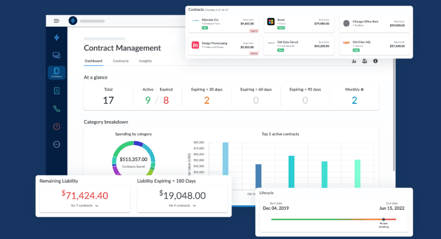The width and height of the screenshot is (441, 239).
Task: Open the Atlassian Jira contract card
Action: click(224, 24)
